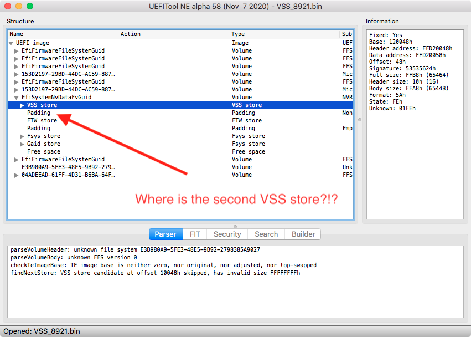Expand the 04ADEEAD-61FF-4D31 volume
Image resolution: width=471 pixels, height=337 pixels.
point(17,175)
